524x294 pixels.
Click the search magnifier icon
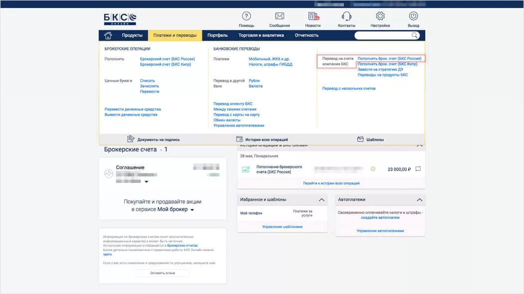(x=414, y=35)
